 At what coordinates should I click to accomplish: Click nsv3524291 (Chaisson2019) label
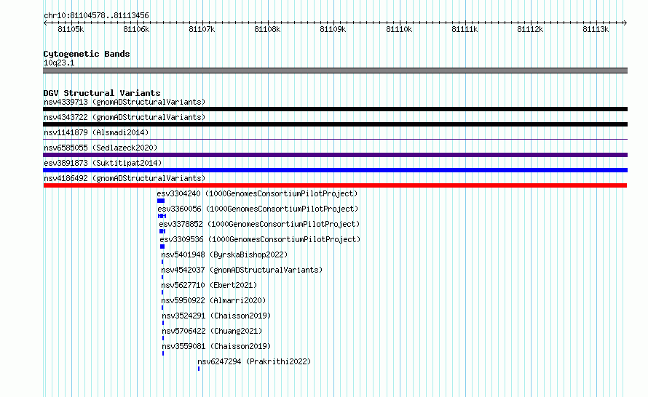click(x=216, y=316)
